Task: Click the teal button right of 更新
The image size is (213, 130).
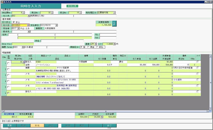Action: click(23, 125)
